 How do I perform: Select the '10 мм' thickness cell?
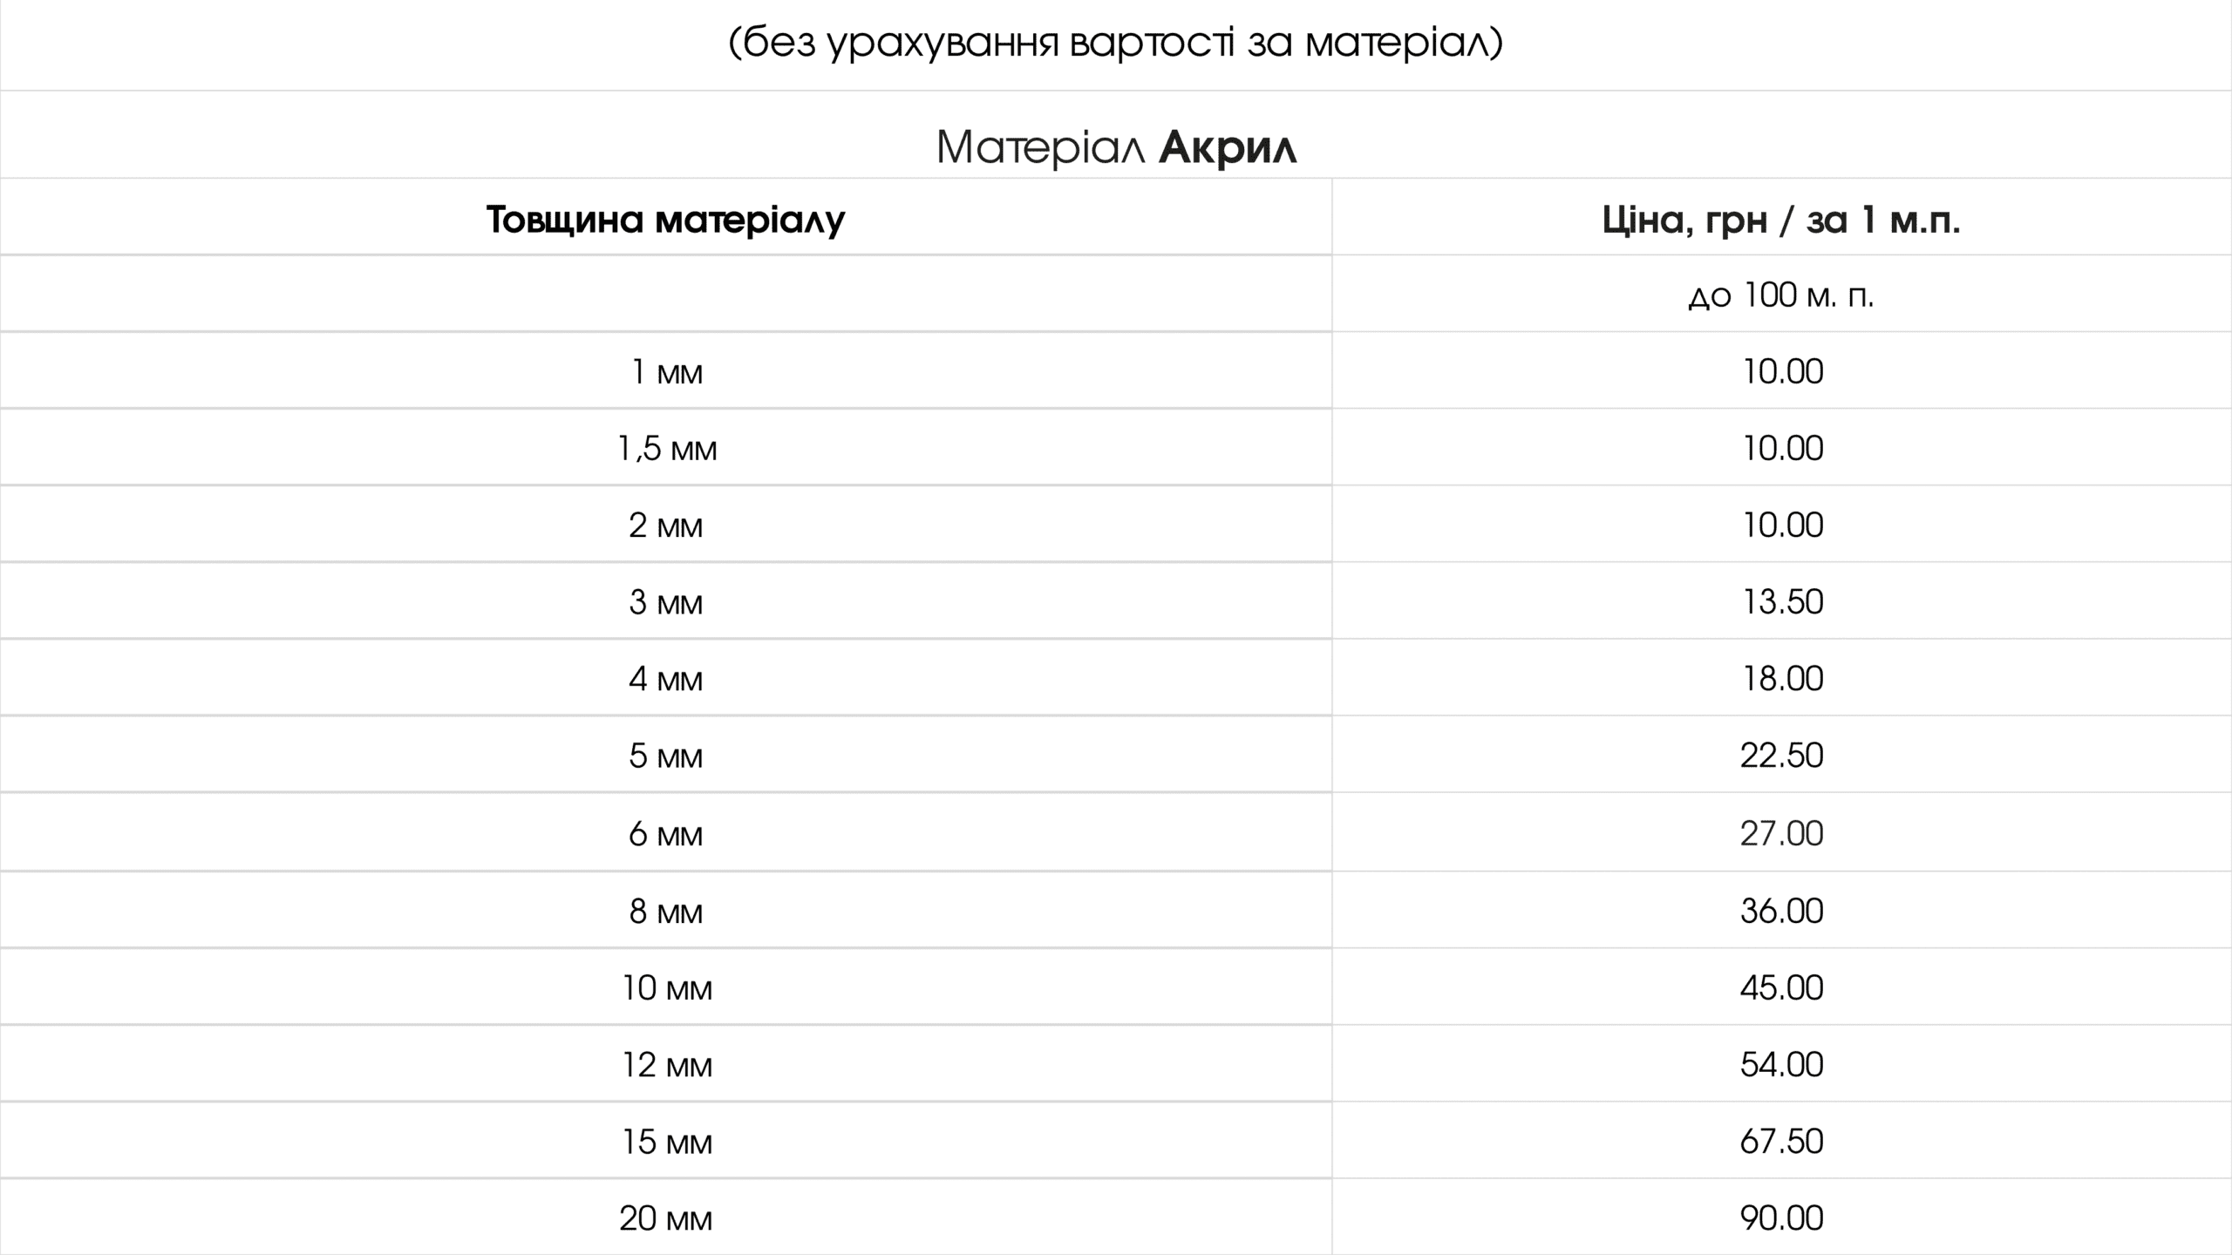[x=666, y=987]
